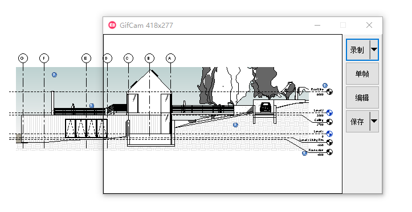The image size is (412, 212).
Task: Click the GifCam camera logo icon
Action: pos(112,25)
